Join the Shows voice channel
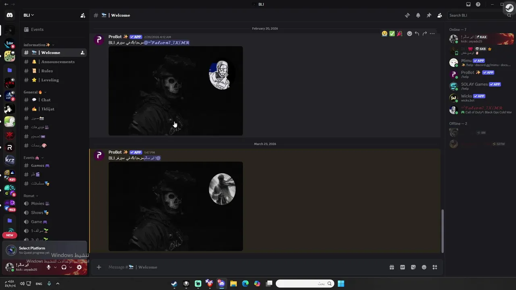Image resolution: width=516 pixels, height=290 pixels. [54, 213]
